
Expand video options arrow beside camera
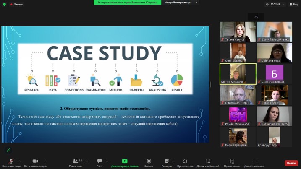pyautogui.click(x=45, y=161)
